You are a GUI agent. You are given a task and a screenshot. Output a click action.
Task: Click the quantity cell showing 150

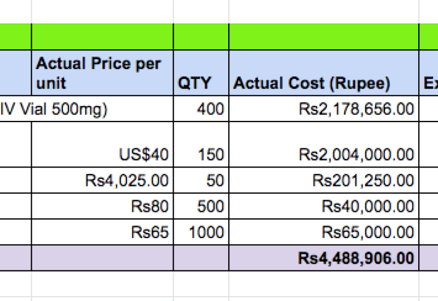click(200, 144)
